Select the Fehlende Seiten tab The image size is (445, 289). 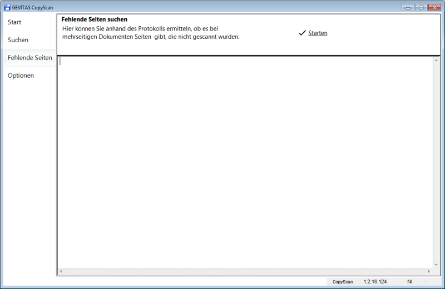tap(30, 58)
